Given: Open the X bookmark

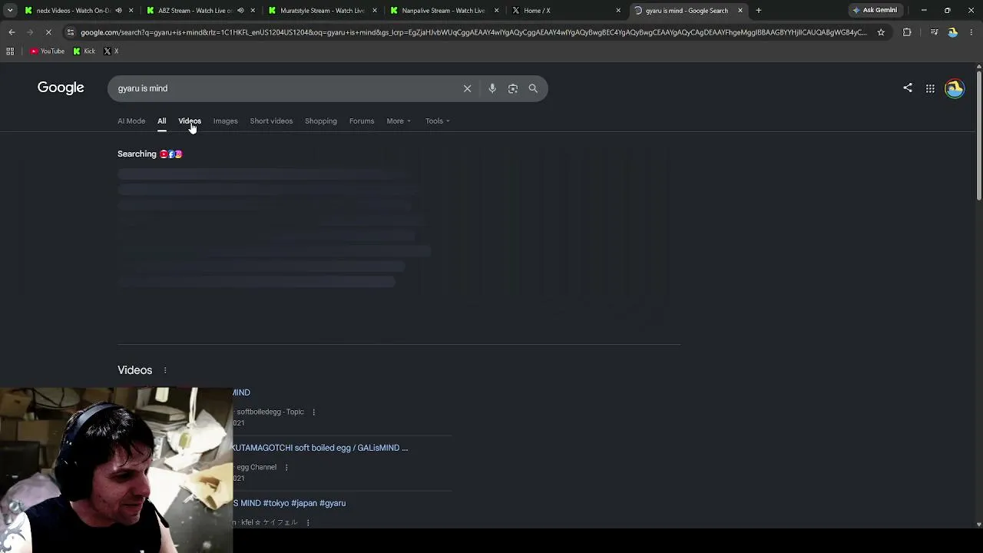Looking at the screenshot, I should click(x=111, y=51).
